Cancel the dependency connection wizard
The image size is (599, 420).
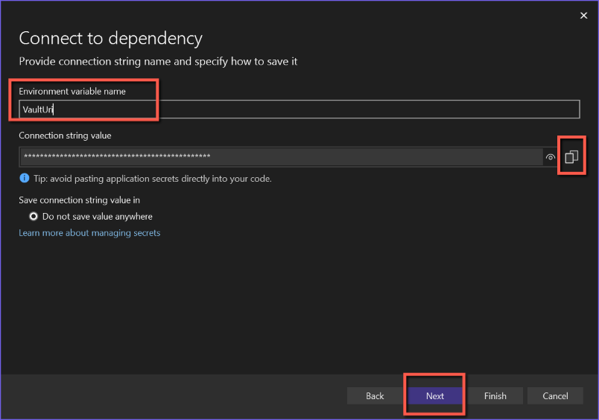pyautogui.click(x=555, y=396)
